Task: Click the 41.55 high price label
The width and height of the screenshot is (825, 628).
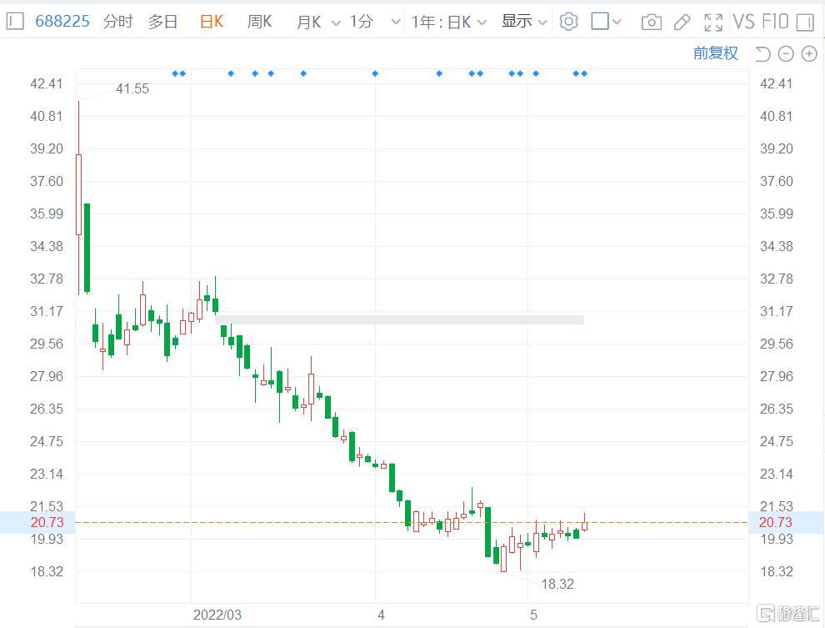Action: 132,88
